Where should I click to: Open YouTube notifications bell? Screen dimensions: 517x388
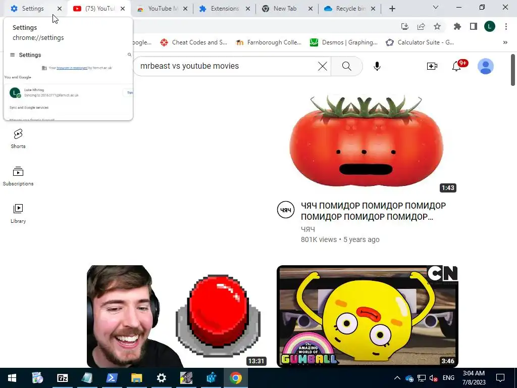[x=456, y=66]
